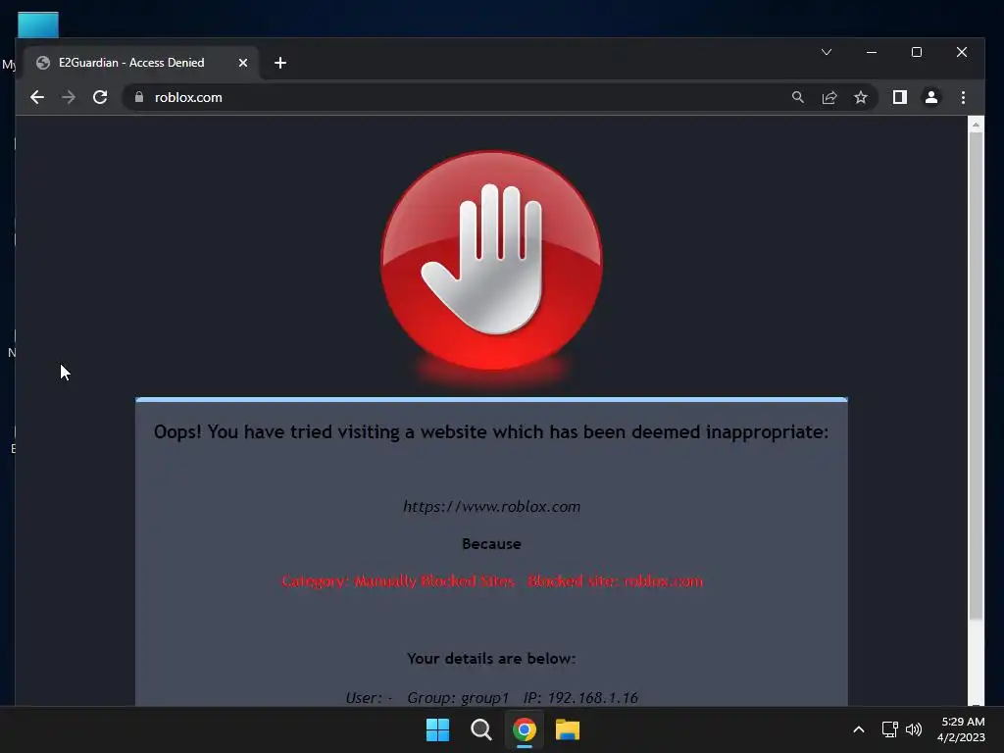Click the Chrome taskbar icon
Screen dimensions: 1004x753
524,729
